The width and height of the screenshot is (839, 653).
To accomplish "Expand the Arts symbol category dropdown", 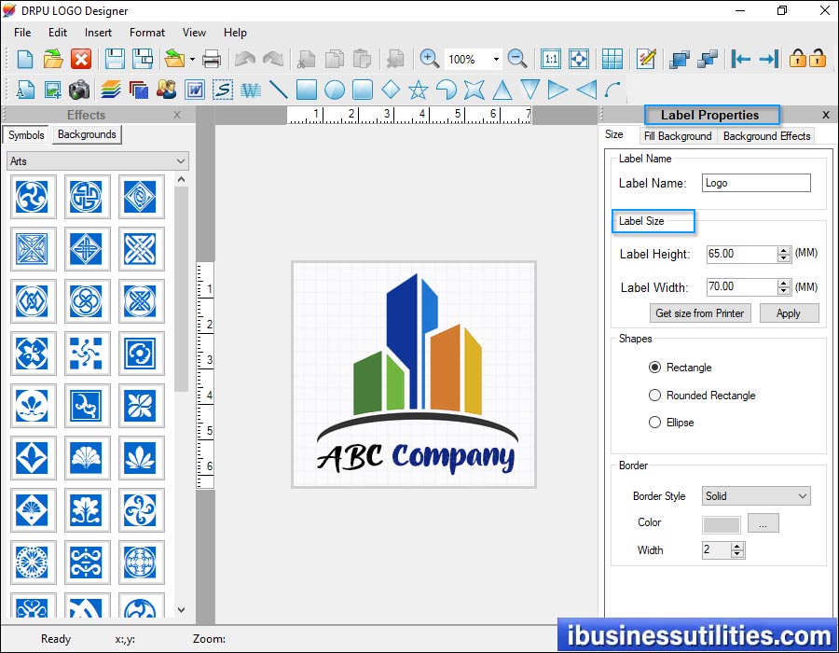I will click(181, 161).
